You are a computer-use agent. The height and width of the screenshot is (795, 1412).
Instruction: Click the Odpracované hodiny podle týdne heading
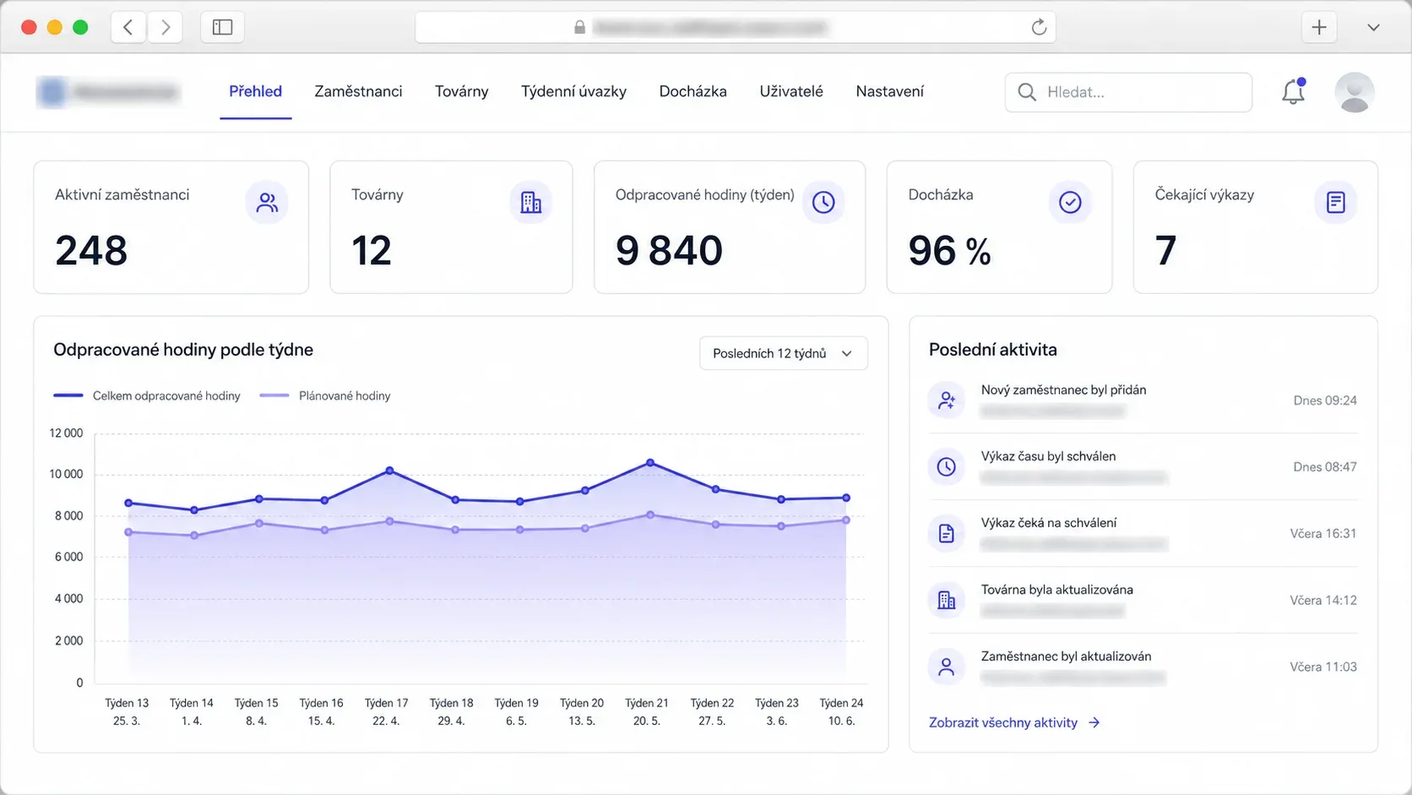[183, 350]
